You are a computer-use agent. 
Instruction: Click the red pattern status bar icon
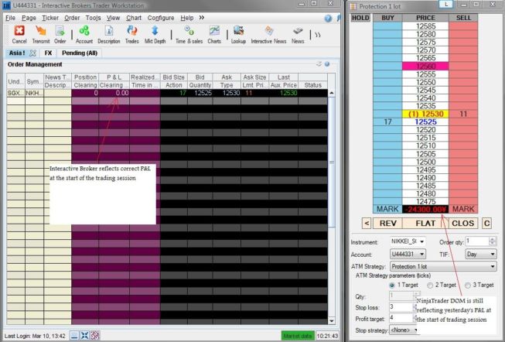pyautogui.click(x=94, y=336)
